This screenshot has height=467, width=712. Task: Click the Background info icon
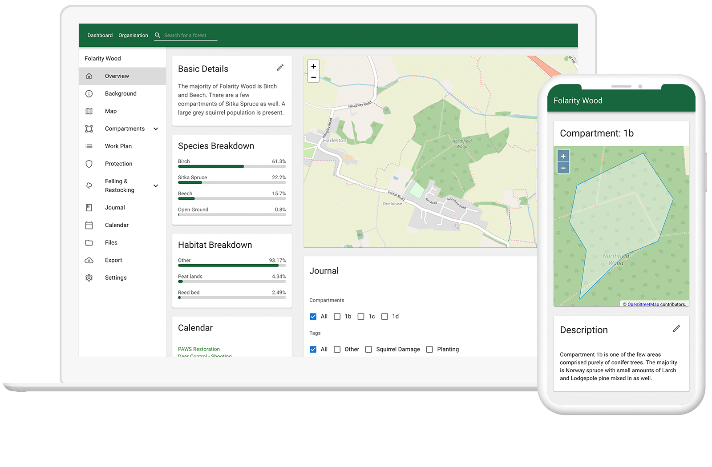coord(89,93)
